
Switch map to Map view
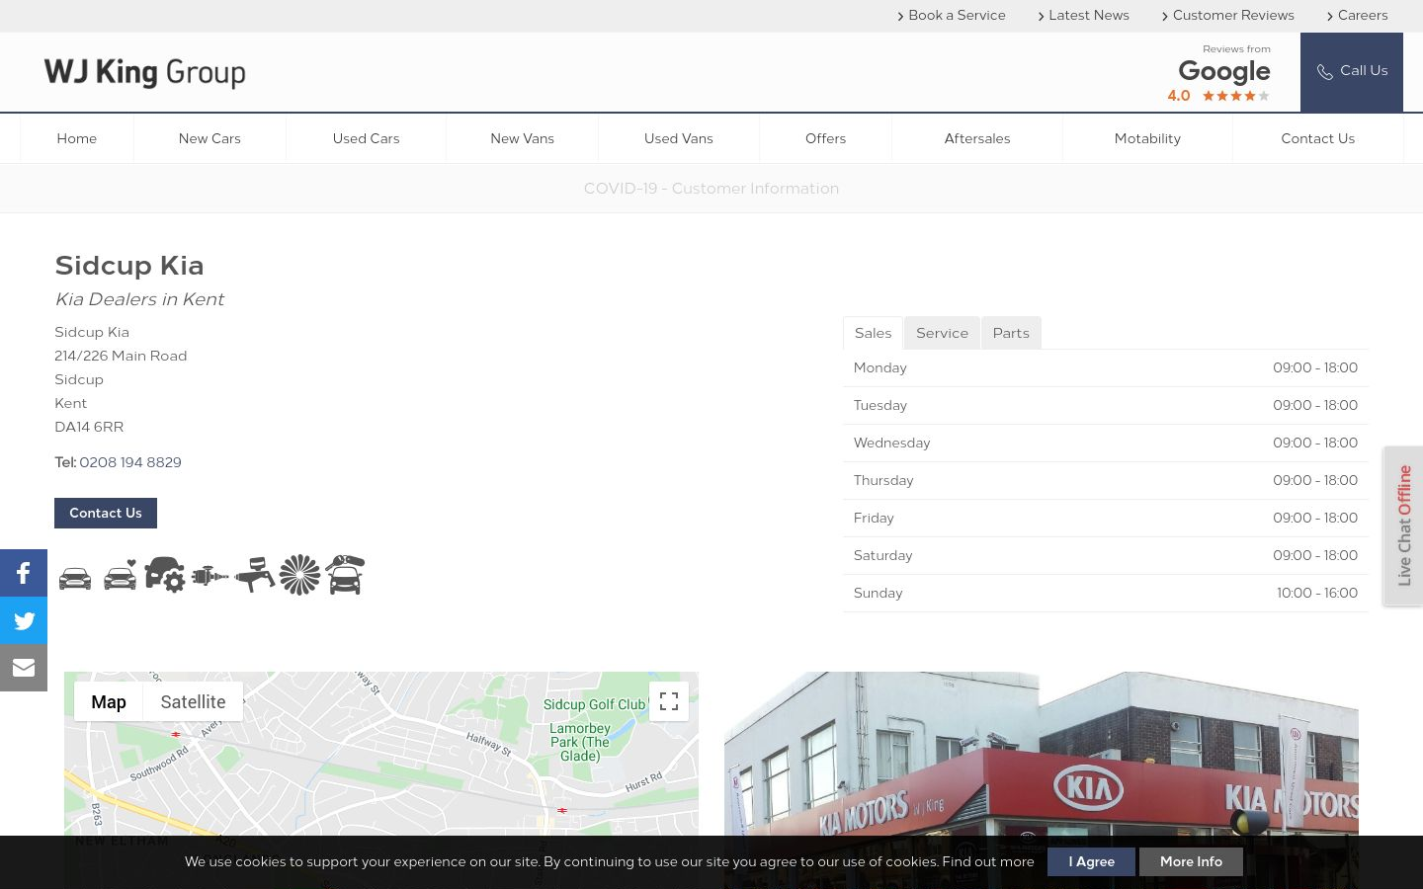click(109, 701)
